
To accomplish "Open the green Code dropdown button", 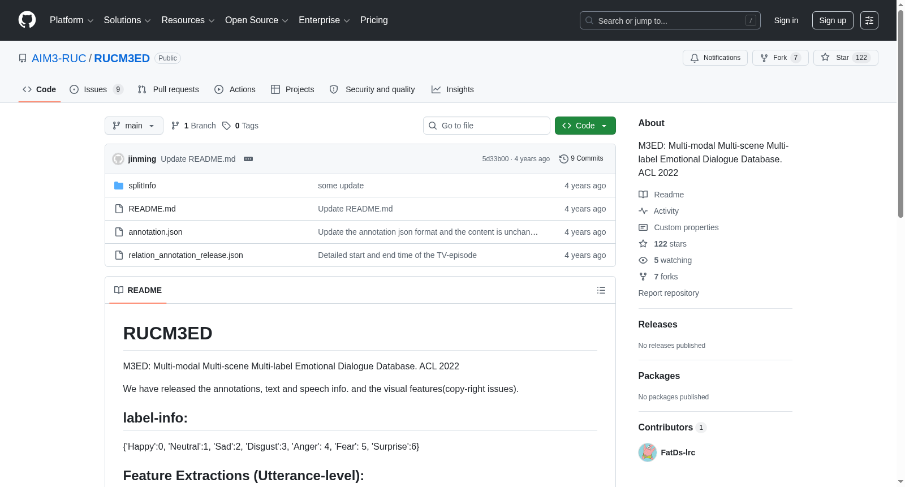I will pos(585,126).
